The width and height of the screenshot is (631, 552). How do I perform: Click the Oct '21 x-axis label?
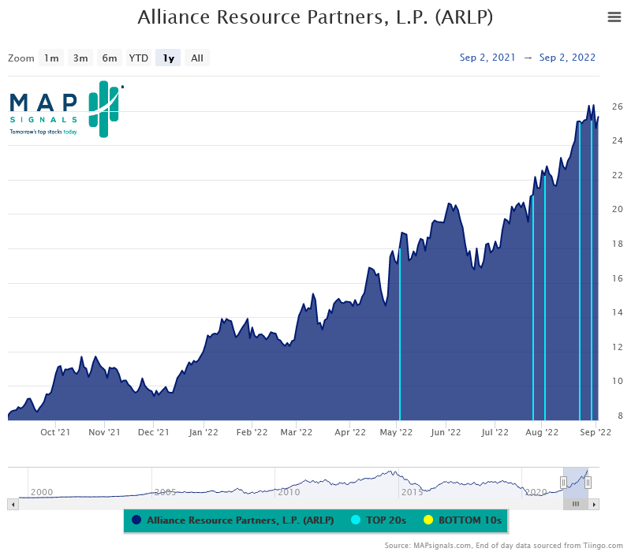[55, 432]
